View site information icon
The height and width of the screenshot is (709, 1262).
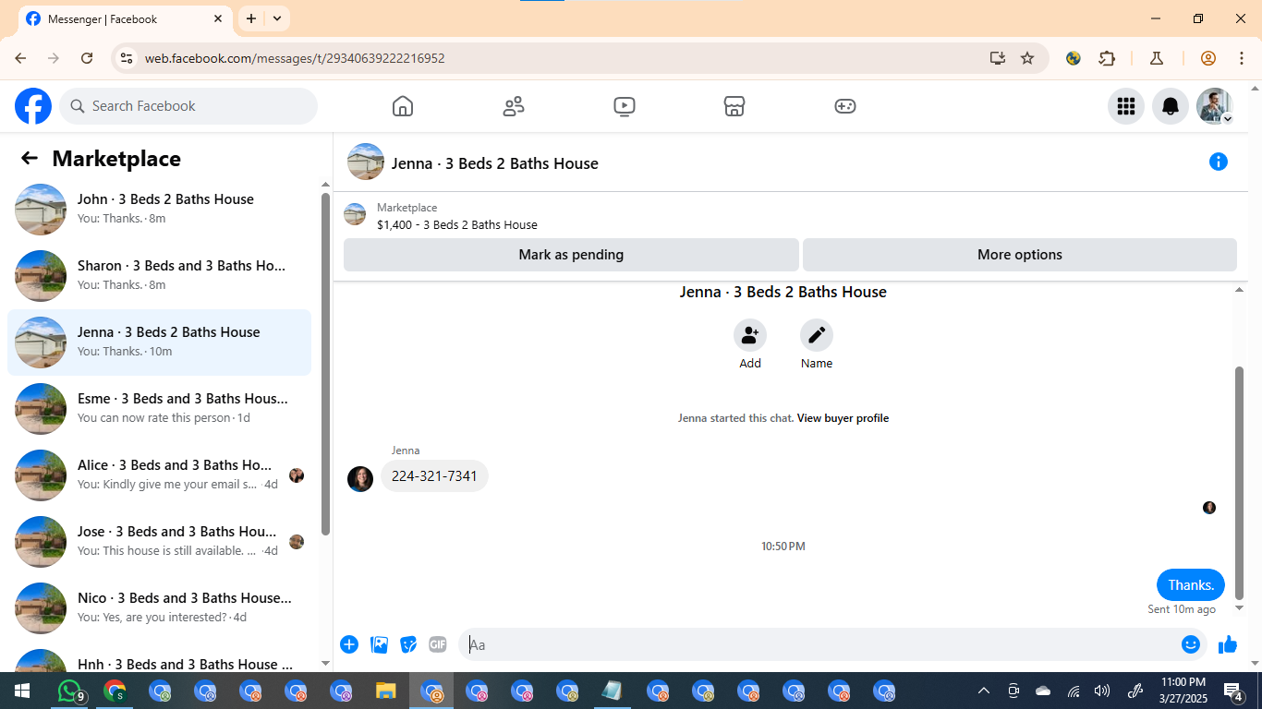click(x=127, y=58)
